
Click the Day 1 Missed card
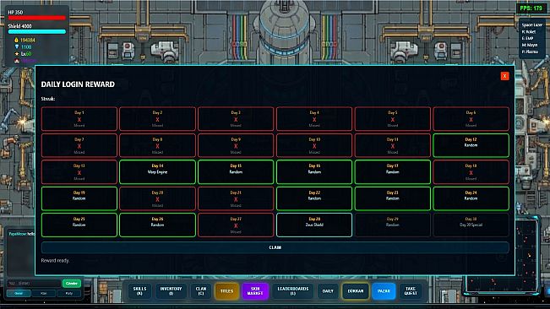point(79,119)
